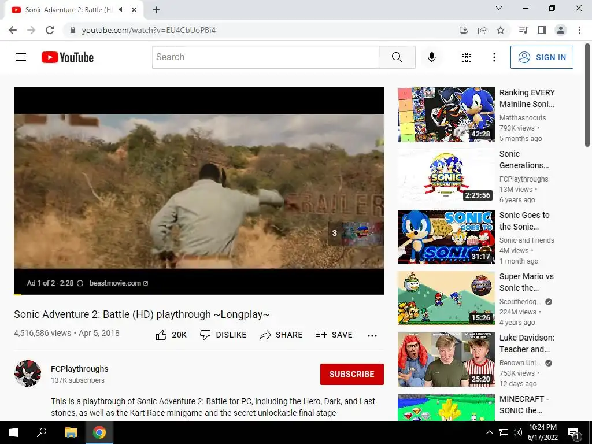Click FCPlaythroughs channel avatar
The height and width of the screenshot is (444, 592).
click(x=28, y=373)
